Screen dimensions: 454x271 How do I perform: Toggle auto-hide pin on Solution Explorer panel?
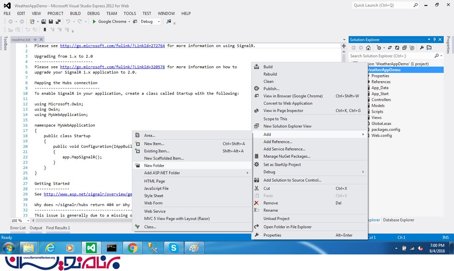[434, 40]
